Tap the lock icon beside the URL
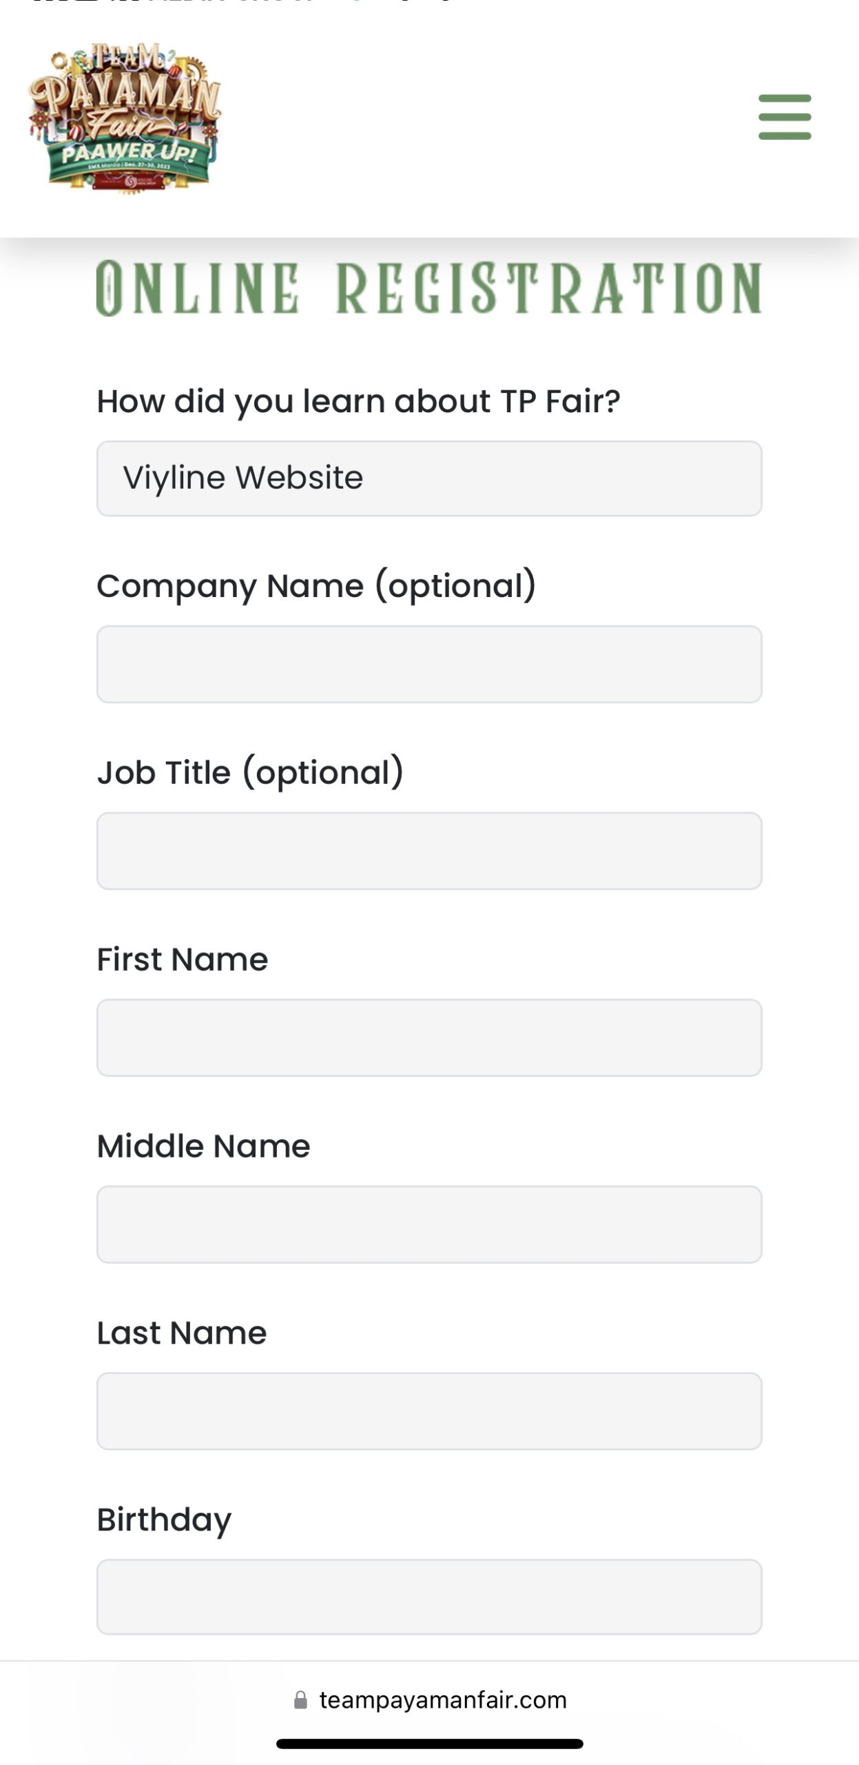The width and height of the screenshot is (859, 1765). coord(300,1700)
